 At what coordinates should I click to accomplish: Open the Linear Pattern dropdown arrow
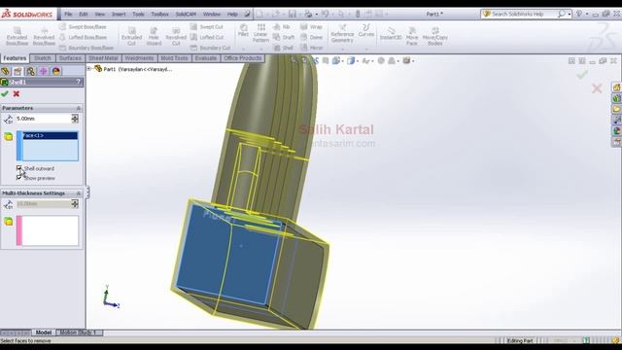[x=260, y=50]
